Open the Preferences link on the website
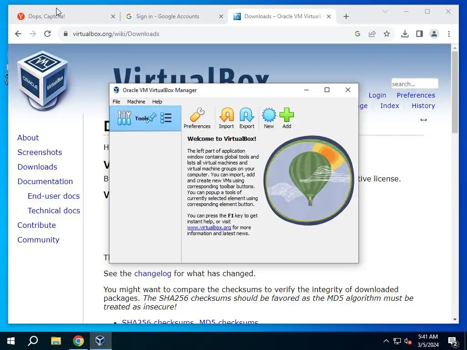 pos(416,95)
